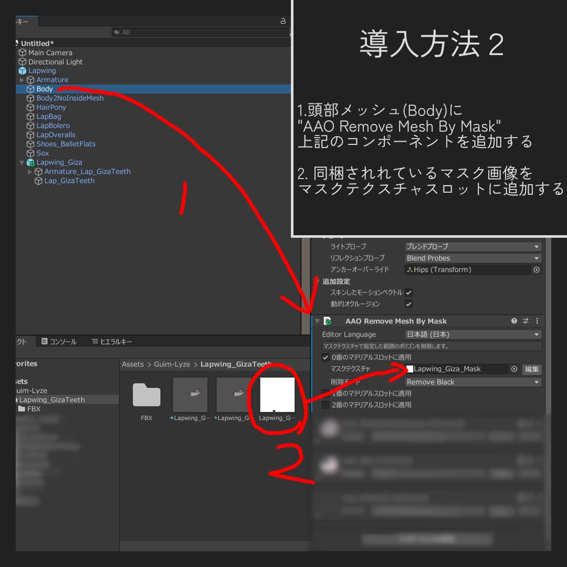Click the padlock icon above the hierarchy
The height and width of the screenshot is (567, 567).
click(x=283, y=20)
